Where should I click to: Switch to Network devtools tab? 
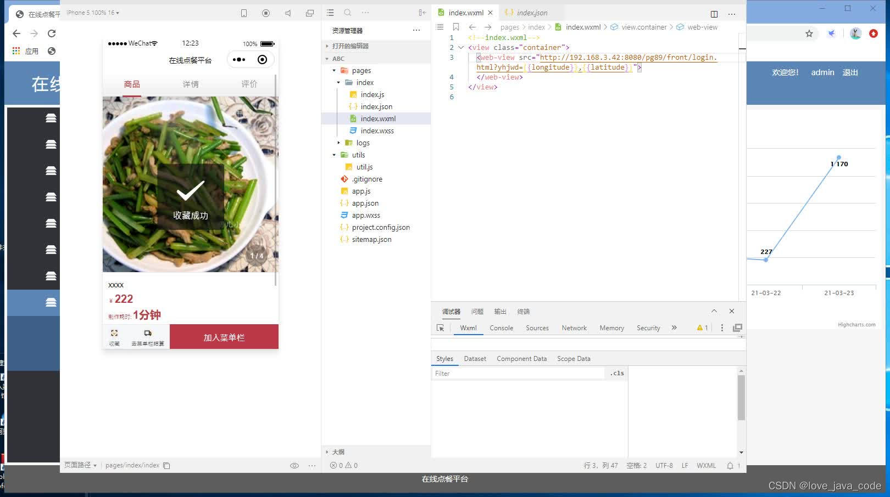[x=574, y=328]
